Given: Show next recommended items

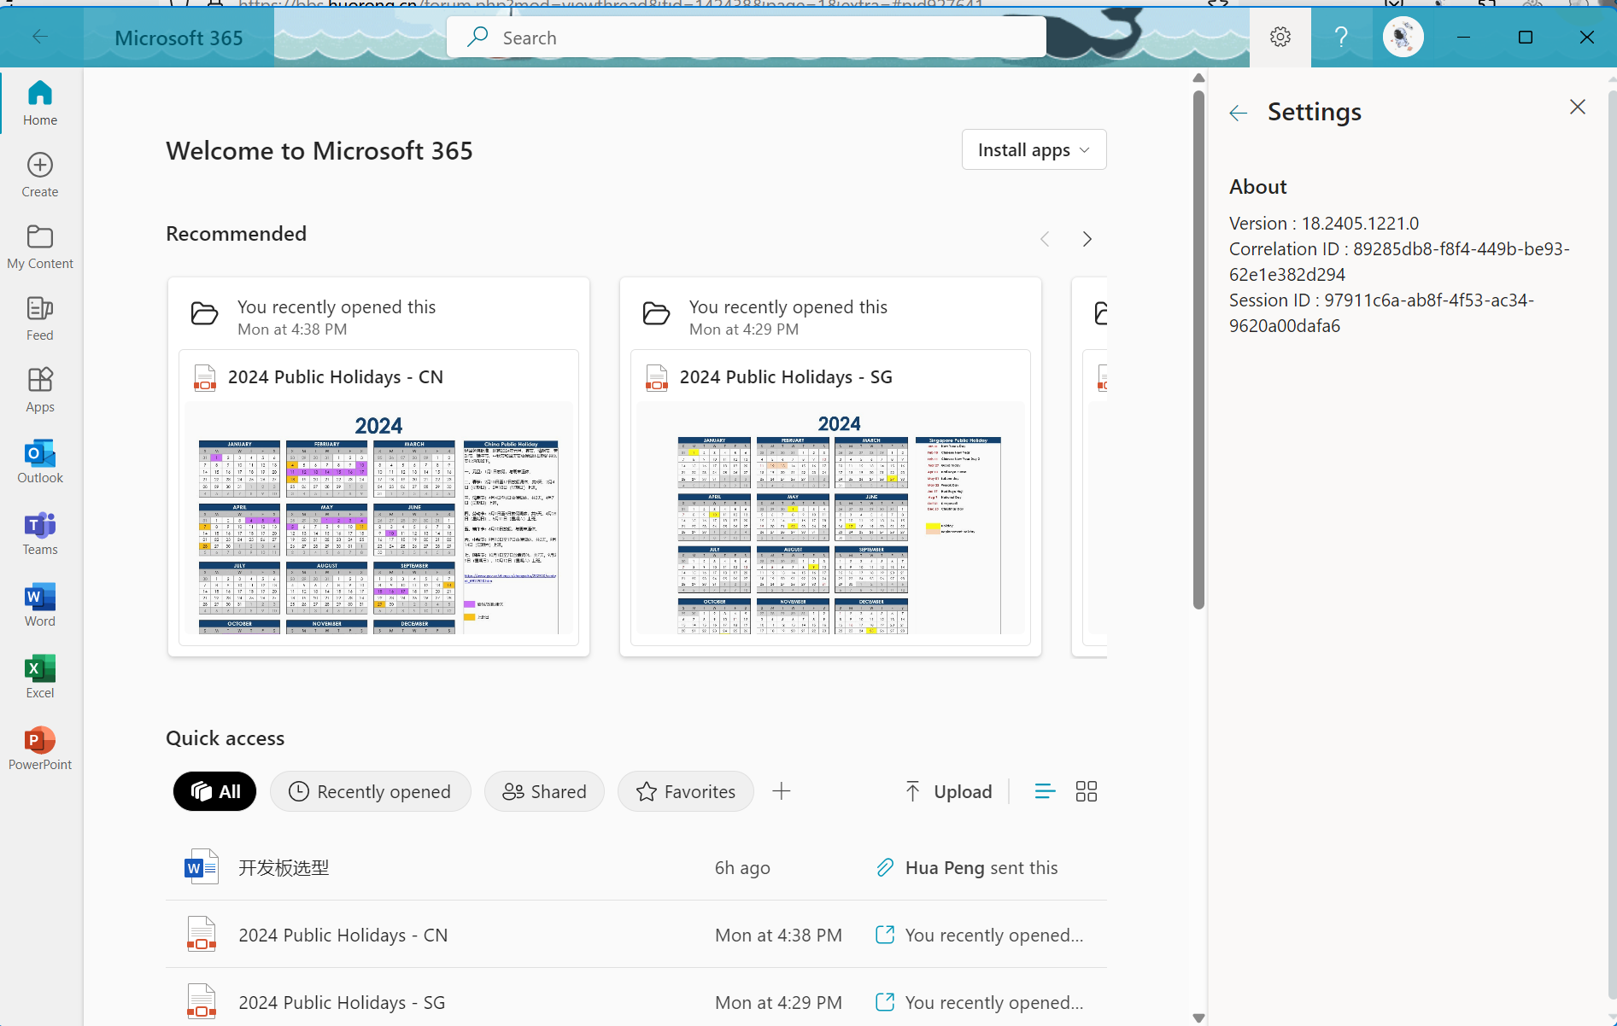Looking at the screenshot, I should click(1087, 239).
